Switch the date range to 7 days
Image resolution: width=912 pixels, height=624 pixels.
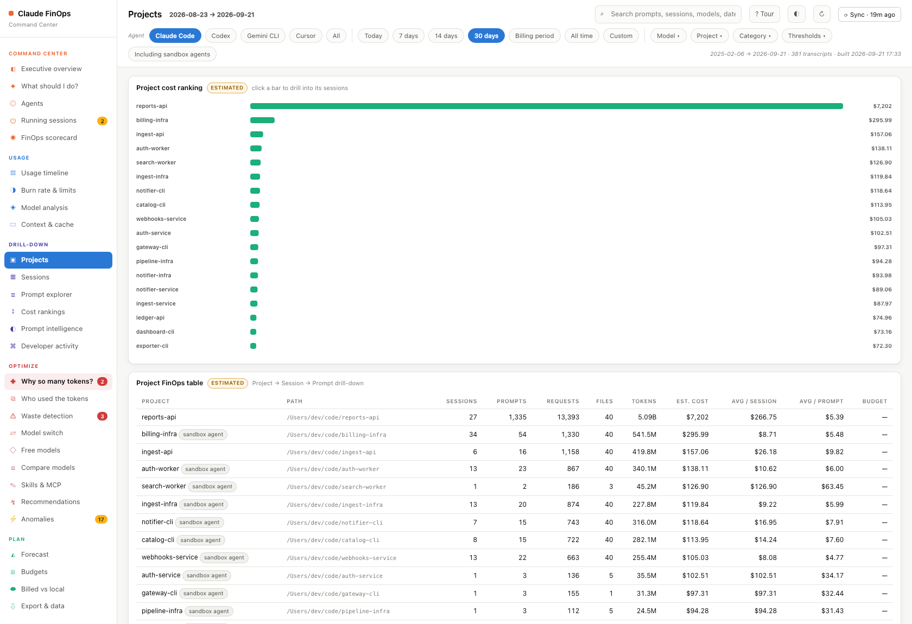click(x=408, y=36)
